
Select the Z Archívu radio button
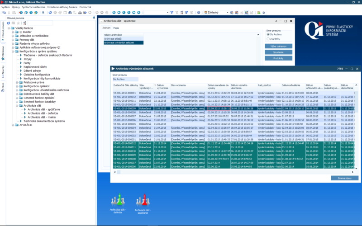point(268,39)
